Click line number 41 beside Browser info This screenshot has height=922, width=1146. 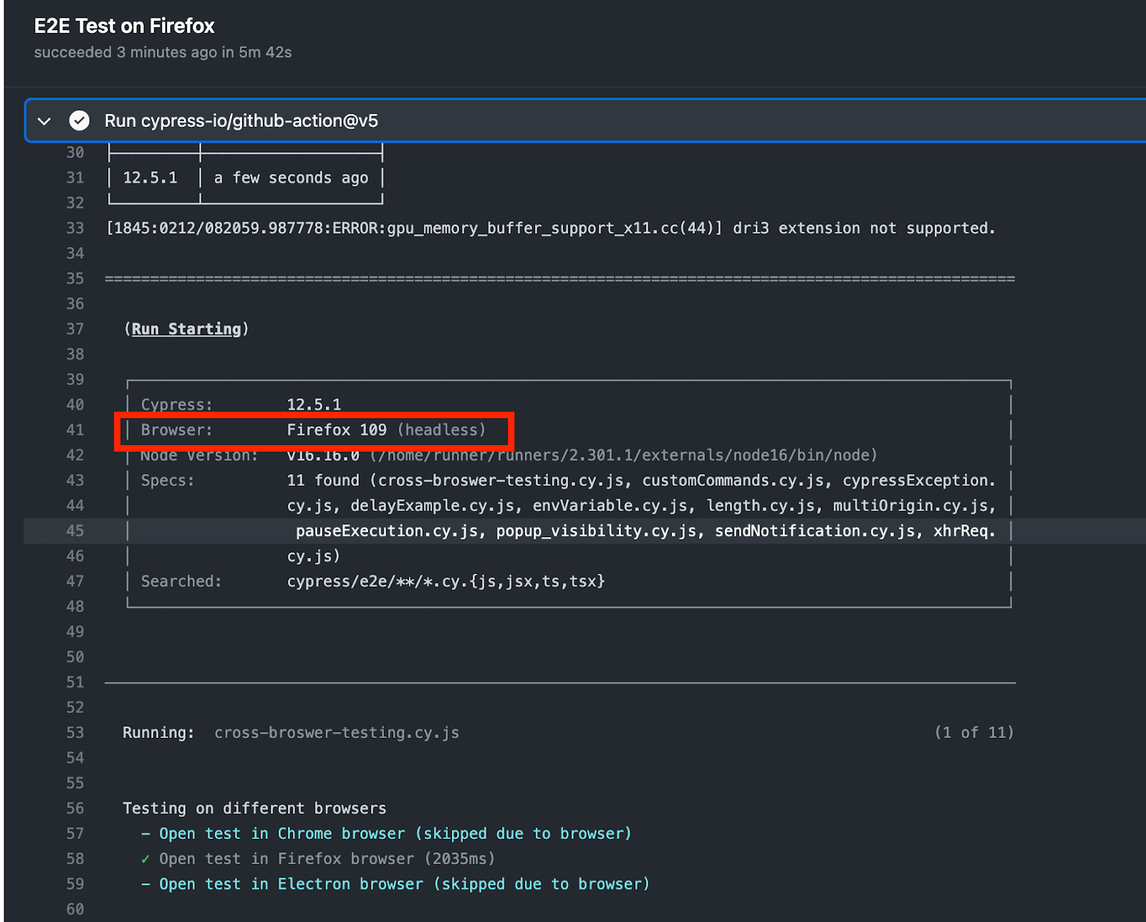(x=74, y=430)
